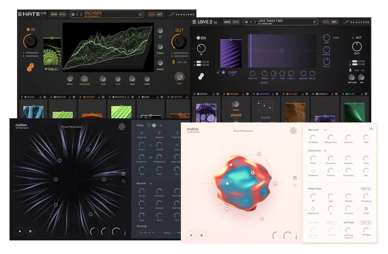388x254 pixels.
Task: Toggle the CHOP enable circle in LOVE 2
Action: (224, 72)
